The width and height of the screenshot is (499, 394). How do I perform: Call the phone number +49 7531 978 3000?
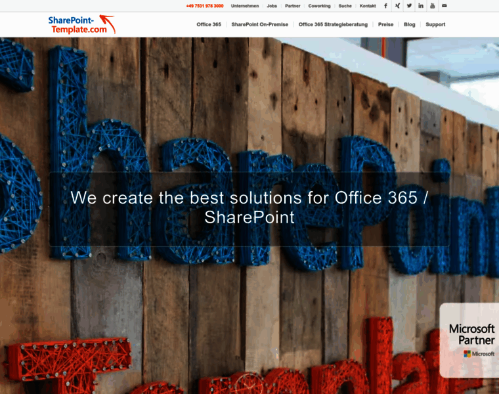tap(205, 6)
